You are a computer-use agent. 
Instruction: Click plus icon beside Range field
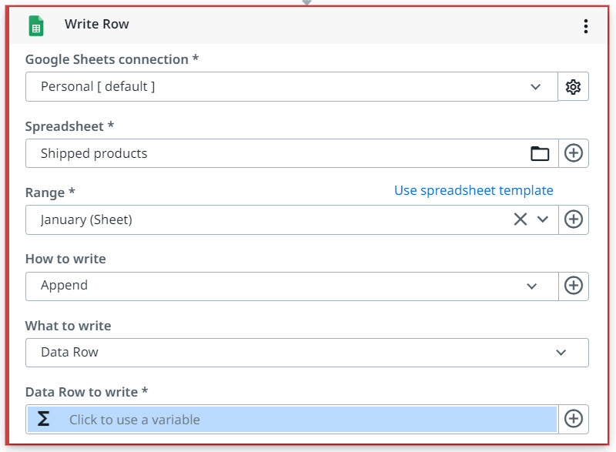[x=574, y=219]
